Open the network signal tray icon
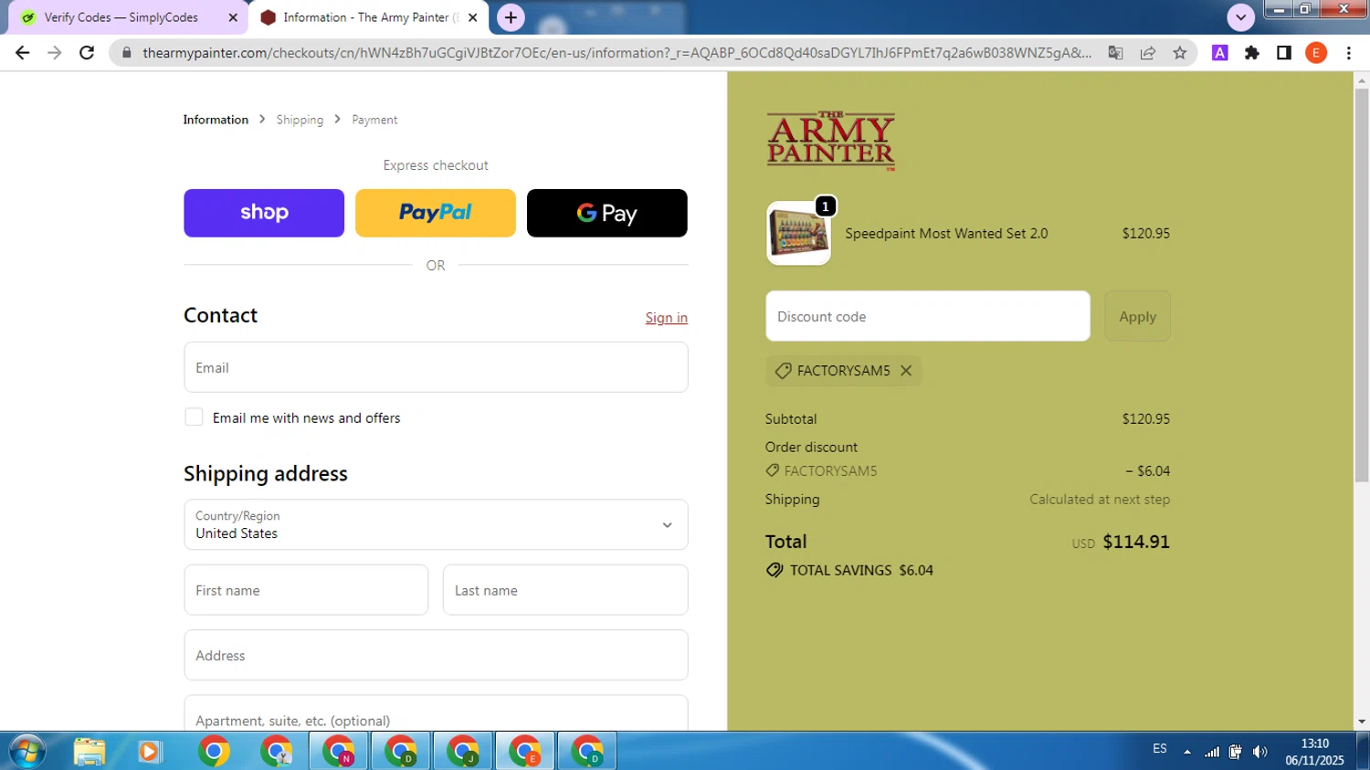1370x770 pixels. coord(1212,752)
